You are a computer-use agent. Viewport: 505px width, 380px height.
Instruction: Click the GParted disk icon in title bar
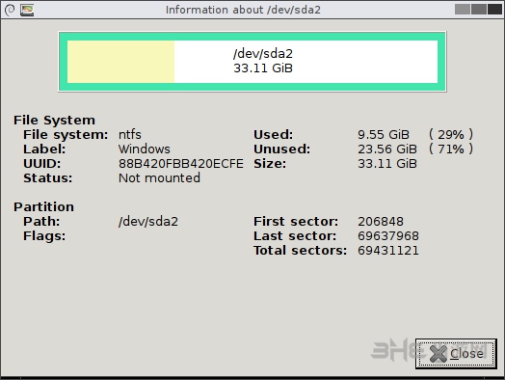[x=27, y=10]
